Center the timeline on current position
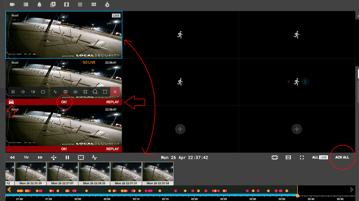 [53, 157]
